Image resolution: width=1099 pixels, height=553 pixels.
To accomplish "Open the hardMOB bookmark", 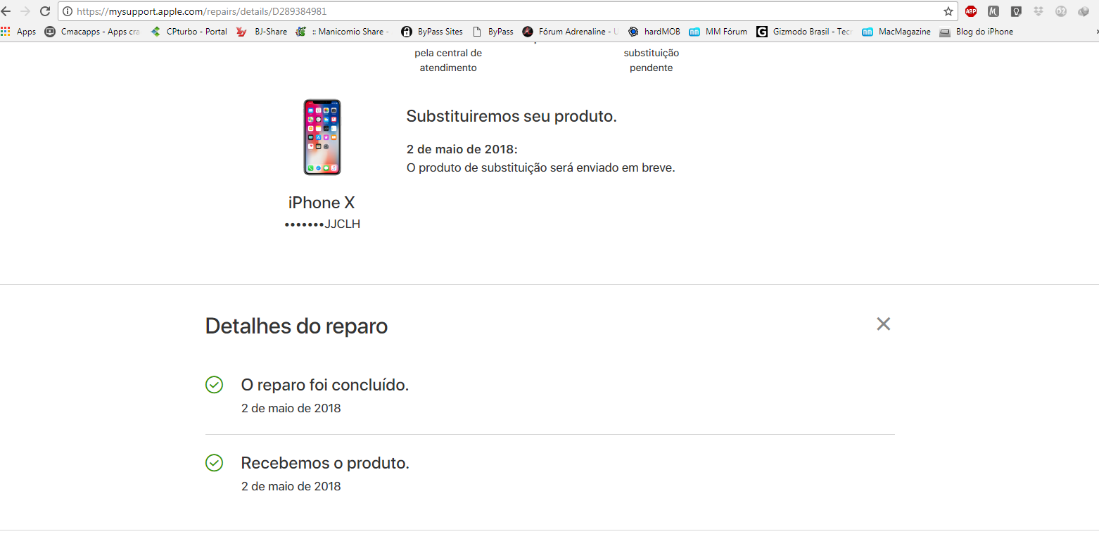I will click(654, 32).
